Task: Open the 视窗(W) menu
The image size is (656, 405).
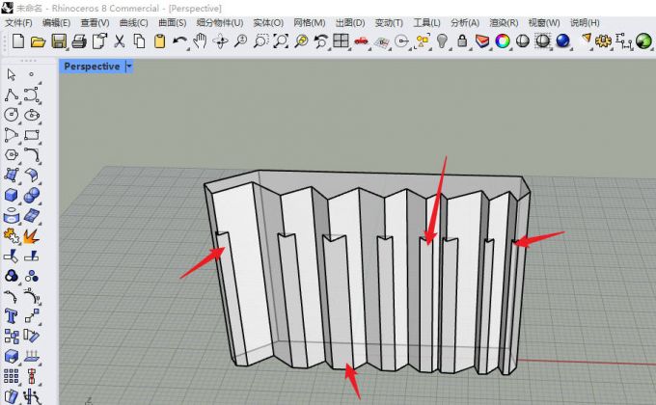Action: tap(544, 22)
